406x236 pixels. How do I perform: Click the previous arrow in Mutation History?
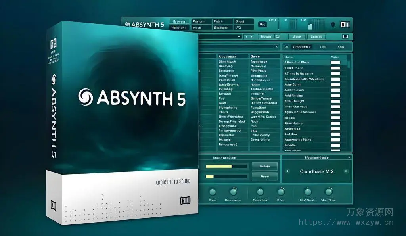coord(287,171)
